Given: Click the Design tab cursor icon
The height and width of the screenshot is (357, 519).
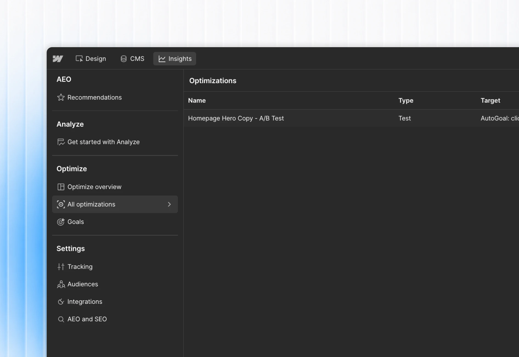Looking at the screenshot, I should [79, 59].
